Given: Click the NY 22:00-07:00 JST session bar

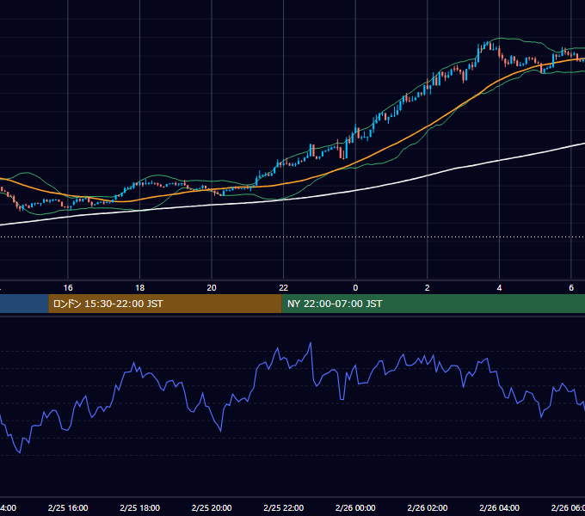Looking at the screenshot, I should [x=433, y=304].
